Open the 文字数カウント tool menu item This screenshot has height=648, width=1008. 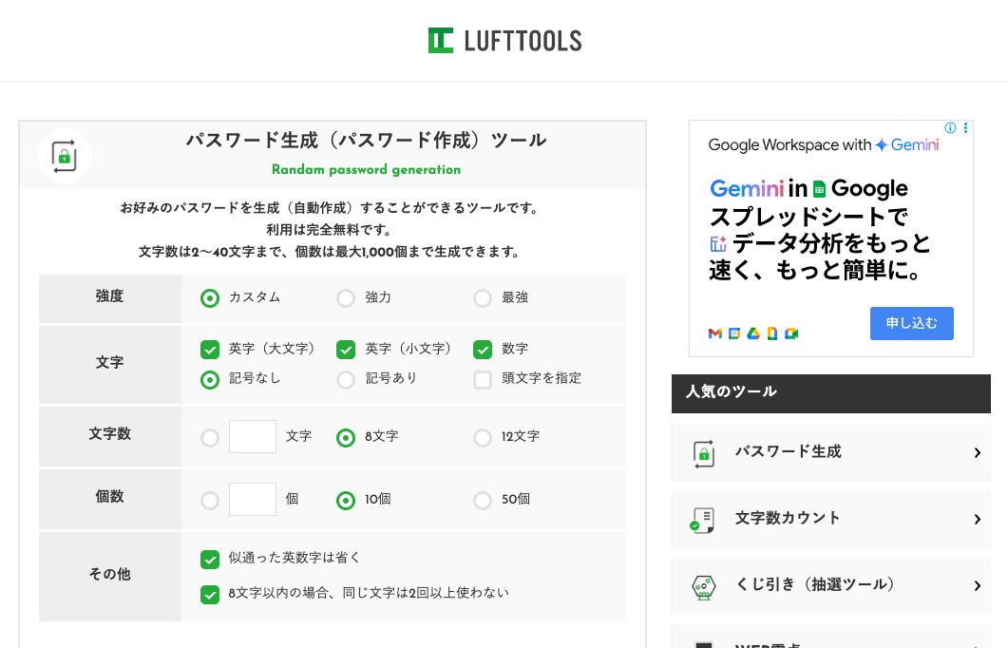tap(788, 519)
